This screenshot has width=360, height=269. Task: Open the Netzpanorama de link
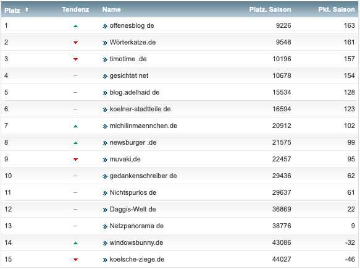pyautogui.click(x=136, y=226)
